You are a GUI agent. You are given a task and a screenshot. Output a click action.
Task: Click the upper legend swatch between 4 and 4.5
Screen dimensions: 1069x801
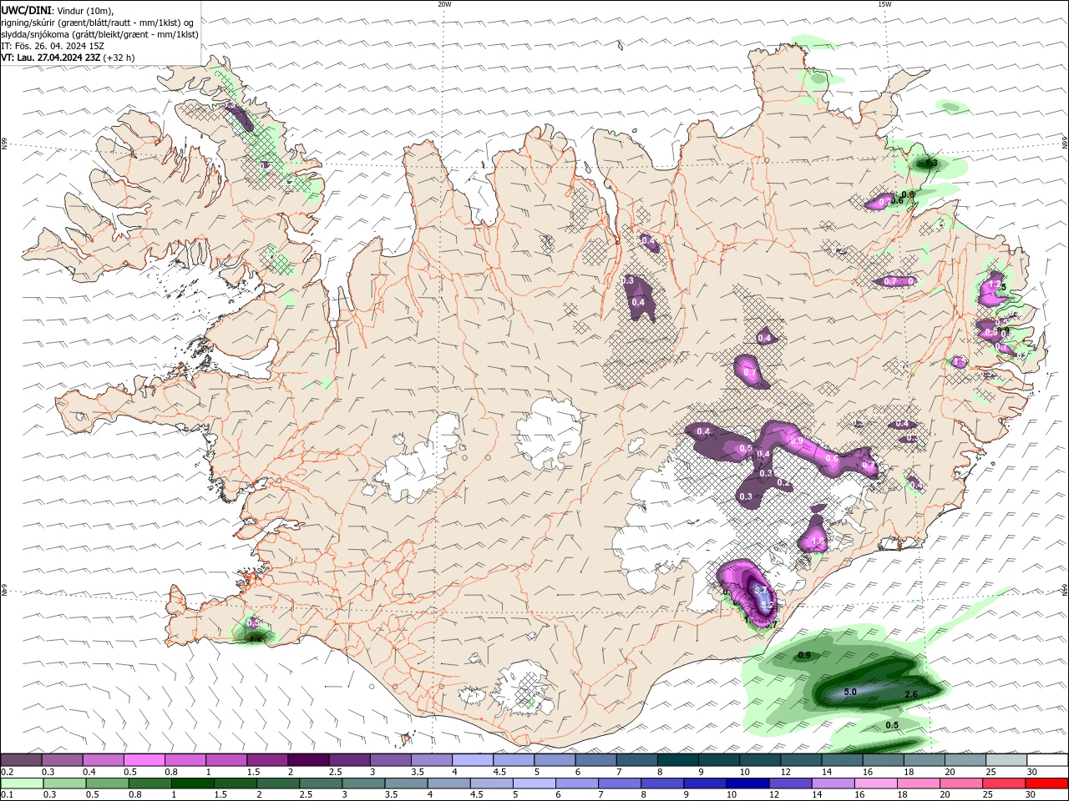[473, 760]
